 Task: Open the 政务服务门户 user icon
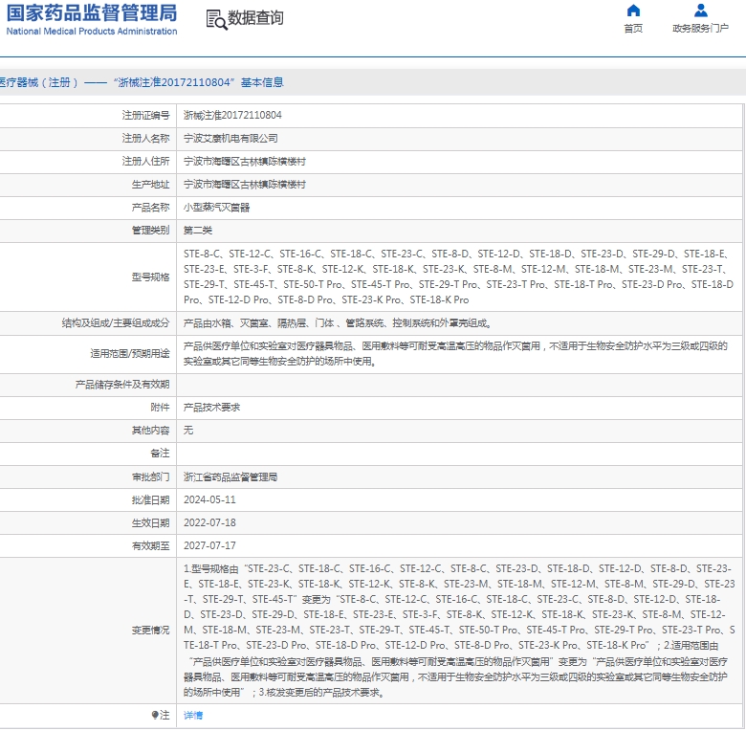(x=700, y=10)
